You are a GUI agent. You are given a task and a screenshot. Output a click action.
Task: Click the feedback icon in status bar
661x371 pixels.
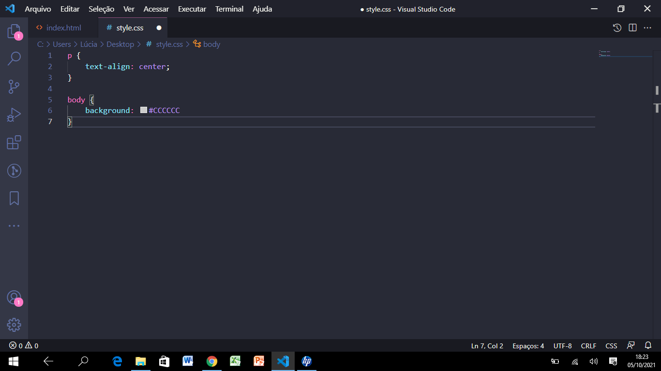point(631,346)
